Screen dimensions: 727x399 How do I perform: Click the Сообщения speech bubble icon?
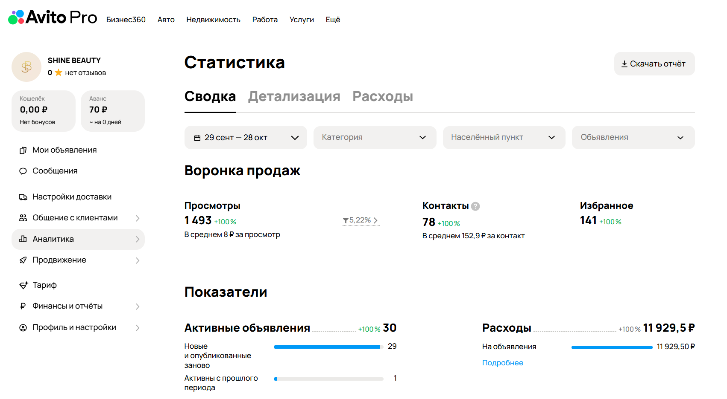23,171
